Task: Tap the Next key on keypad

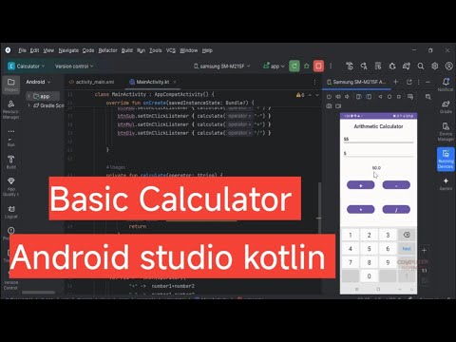Action: [407, 249]
